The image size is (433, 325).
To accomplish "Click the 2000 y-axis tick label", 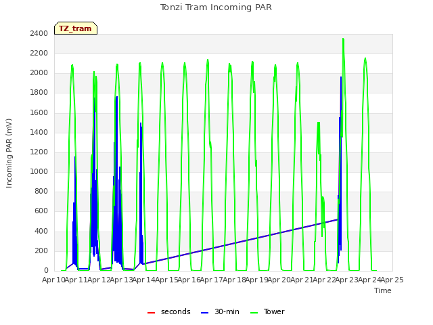I will [x=39, y=73].
